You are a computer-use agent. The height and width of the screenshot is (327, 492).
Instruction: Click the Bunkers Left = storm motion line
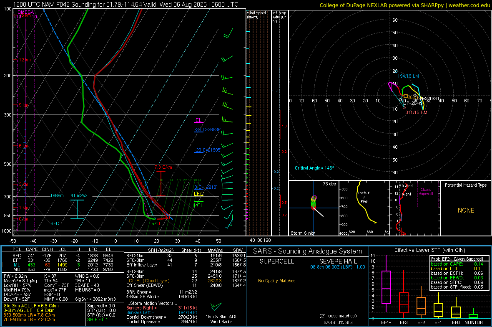pos(162,312)
